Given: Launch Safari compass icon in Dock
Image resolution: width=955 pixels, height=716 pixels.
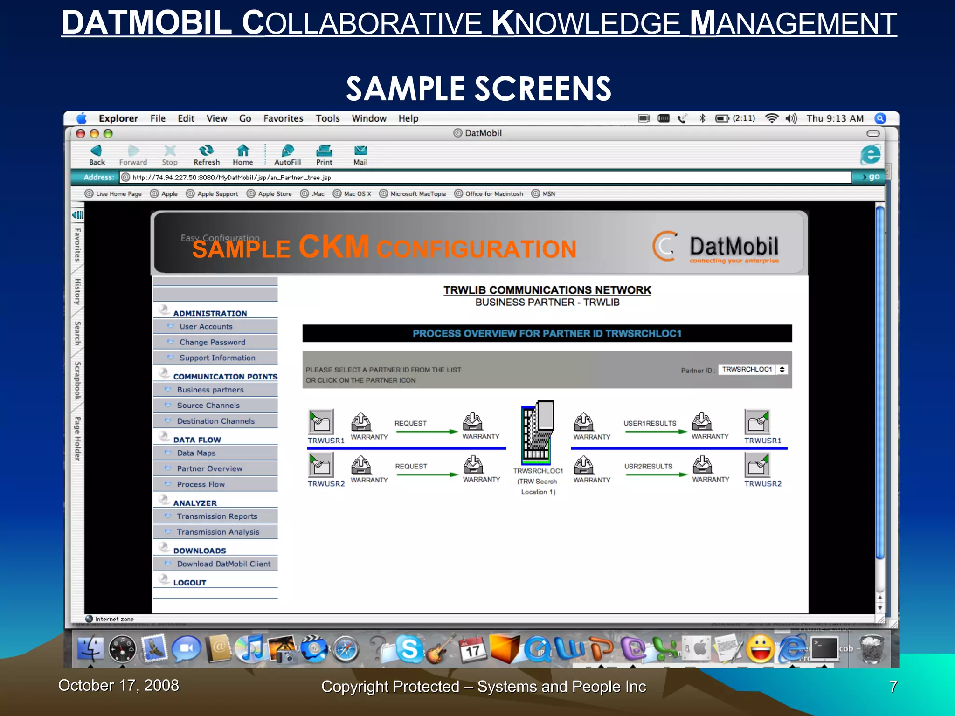Looking at the screenshot, I should 346,649.
